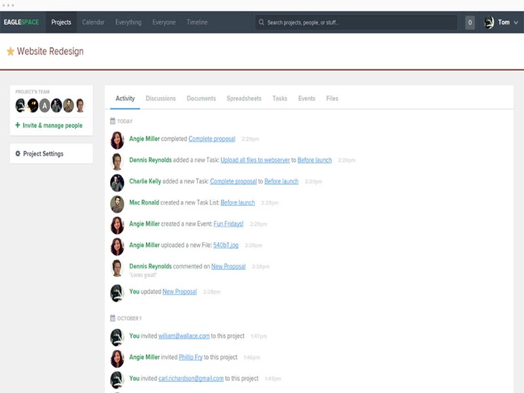Switch to the Discussions tab
The image size is (524, 393).
point(160,98)
